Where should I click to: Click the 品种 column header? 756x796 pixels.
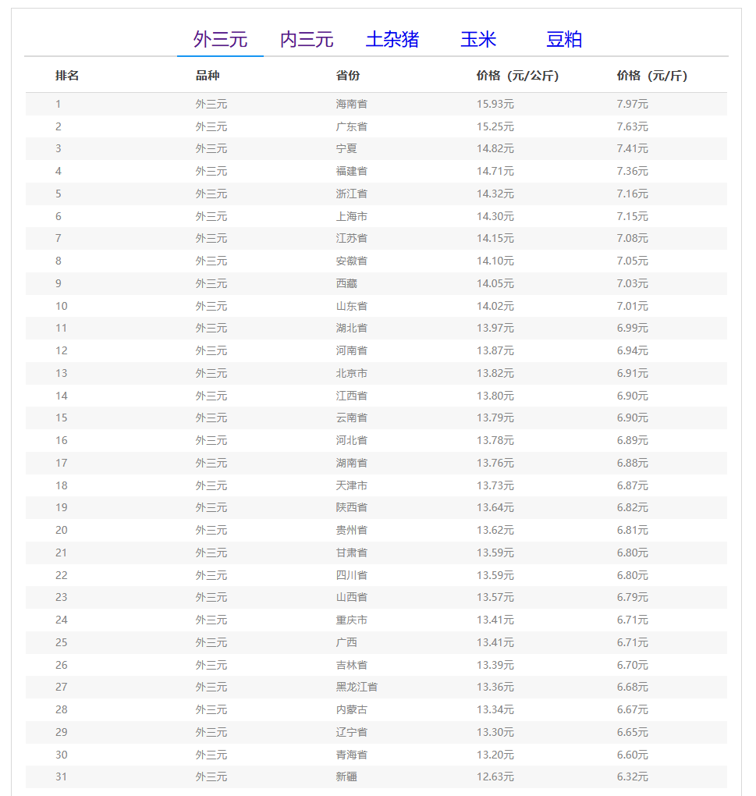coord(208,76)
